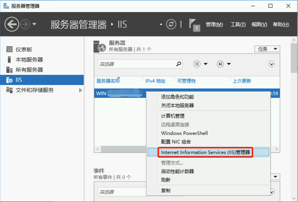The image size is (298, 202).
Task: Choose Internet Information Services (IIS)管理器
Action: tap(205, 152)
